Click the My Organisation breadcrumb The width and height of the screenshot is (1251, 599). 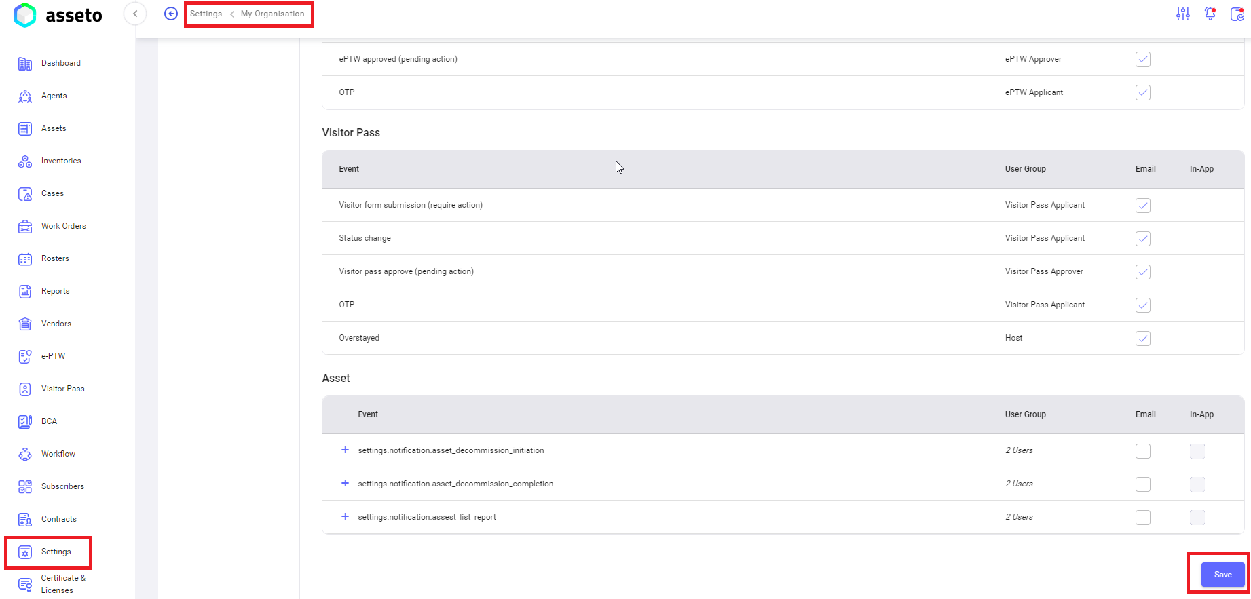pos(273,14)
